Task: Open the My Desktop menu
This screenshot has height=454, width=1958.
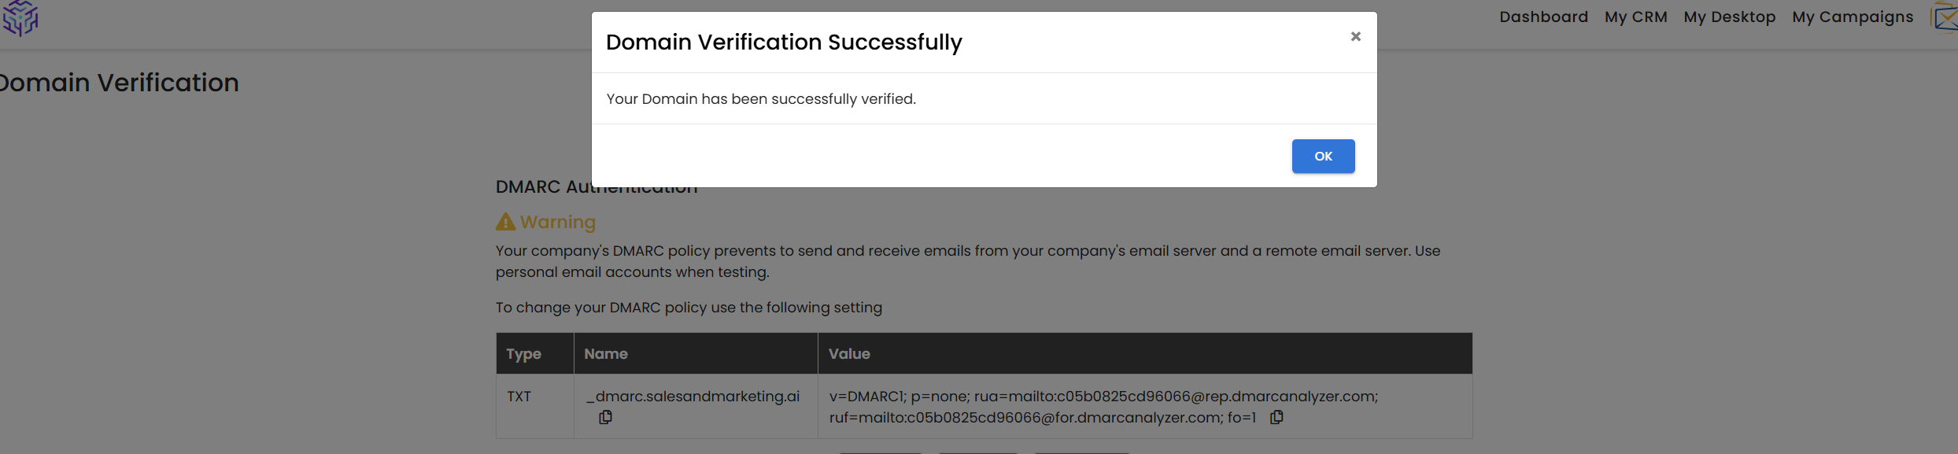Action: click(1729, 17)
